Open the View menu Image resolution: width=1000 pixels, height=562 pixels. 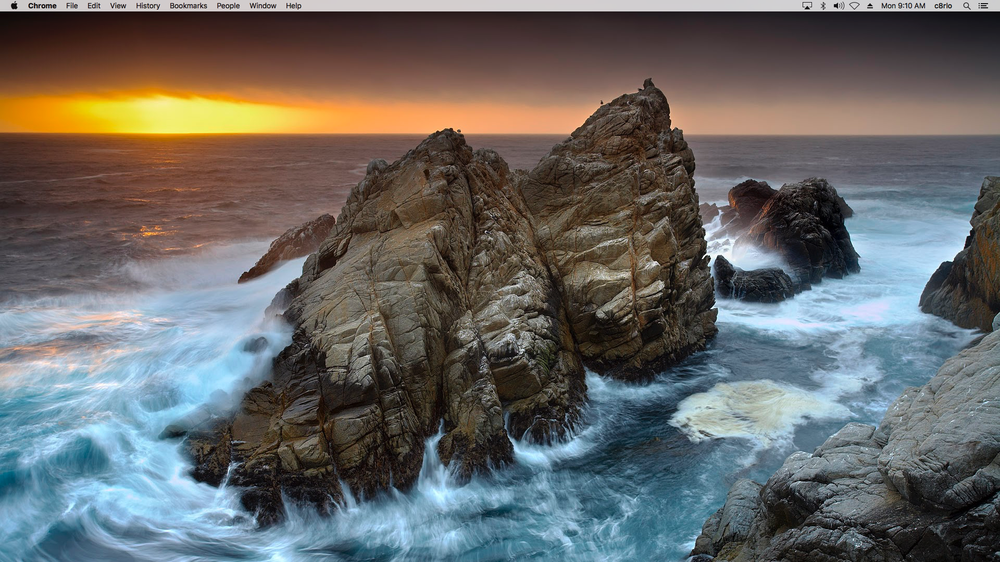(x=118, y=6)
